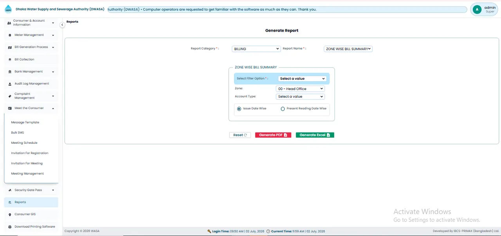This screenshot has height=236, width=501.
Task: Open the Select Filter Option dropdown
Action: pyautogui.click(x=302, y=79)
